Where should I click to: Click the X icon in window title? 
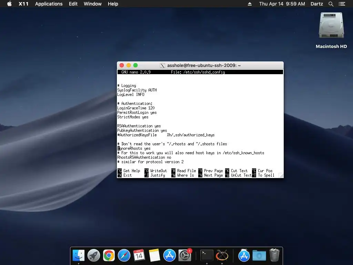(162, 66)
